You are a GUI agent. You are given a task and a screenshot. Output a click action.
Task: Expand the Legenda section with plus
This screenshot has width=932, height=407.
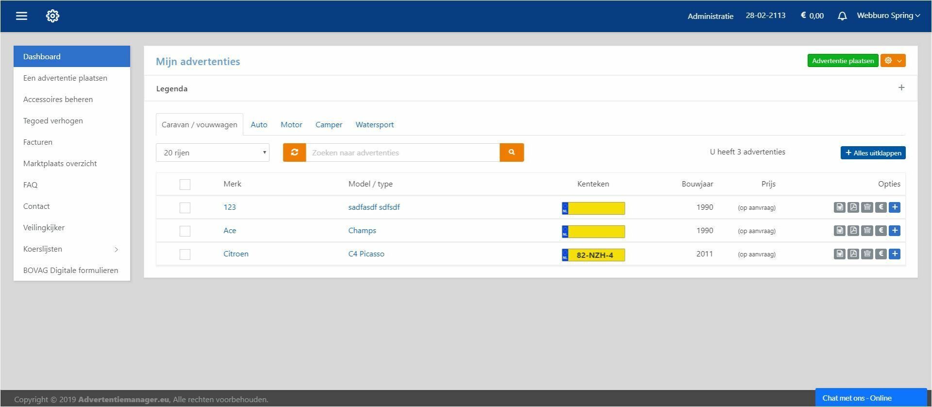[901, 88]
